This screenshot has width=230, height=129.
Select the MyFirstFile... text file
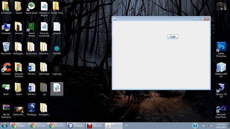pyautogui.click(x=57, y=89)
